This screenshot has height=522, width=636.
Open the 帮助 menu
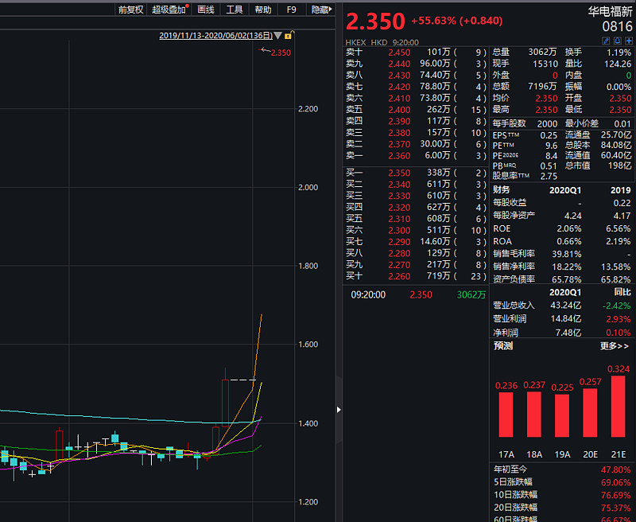263,10
